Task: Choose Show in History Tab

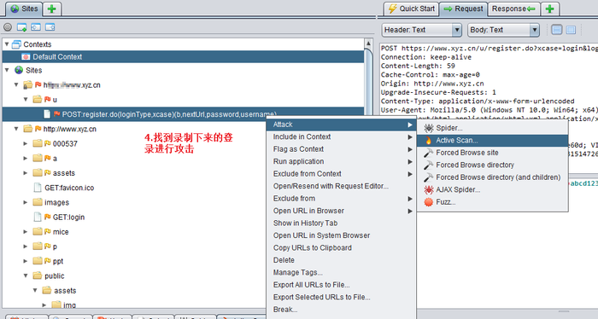Action: coord(341,223)
